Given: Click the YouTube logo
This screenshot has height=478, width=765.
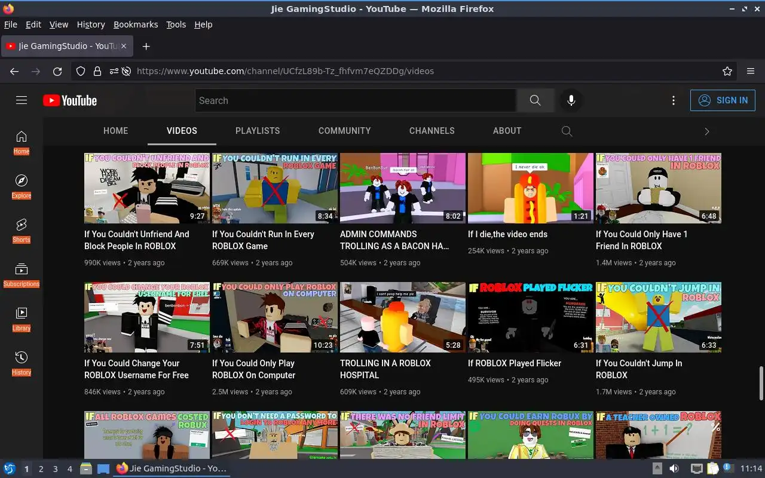Looking at the screenshot, I should (70, 100).
